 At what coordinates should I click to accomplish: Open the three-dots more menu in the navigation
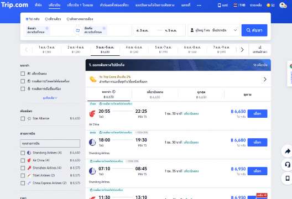click(199, 5)
